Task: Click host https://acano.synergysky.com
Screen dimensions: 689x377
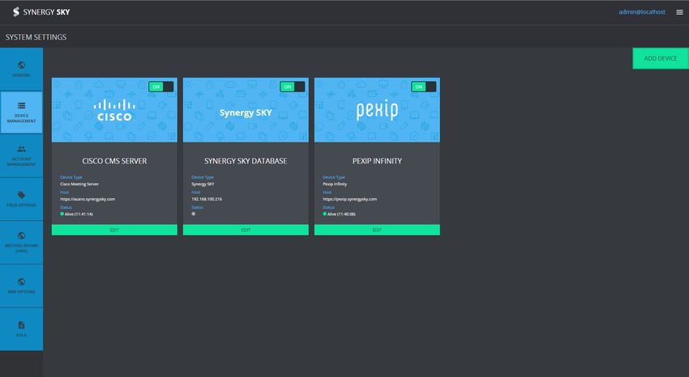Action: click(x=88, y=199)
